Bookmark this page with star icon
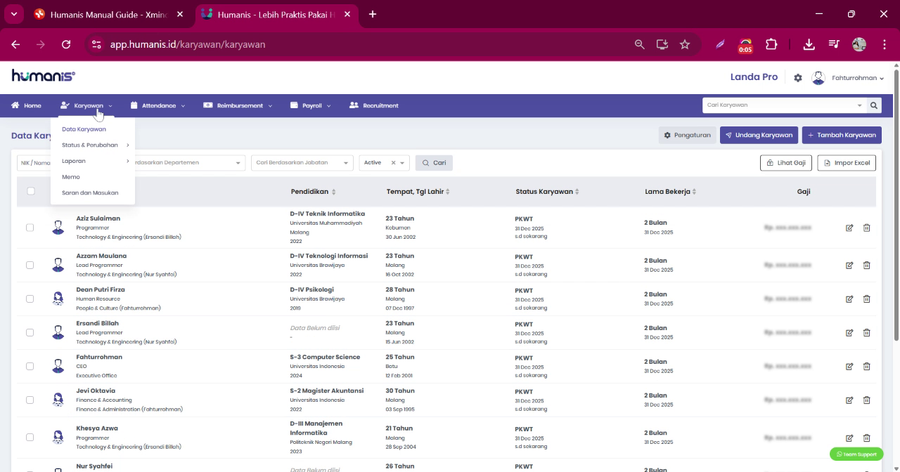The height and width of the screenshot is (472, 900). [685, 44]
